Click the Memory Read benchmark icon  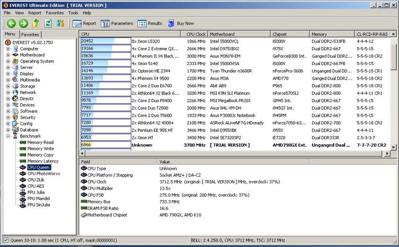tap(23, 143)
